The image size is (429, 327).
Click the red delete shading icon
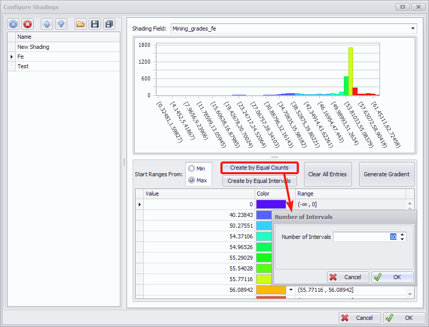(28, 24)
